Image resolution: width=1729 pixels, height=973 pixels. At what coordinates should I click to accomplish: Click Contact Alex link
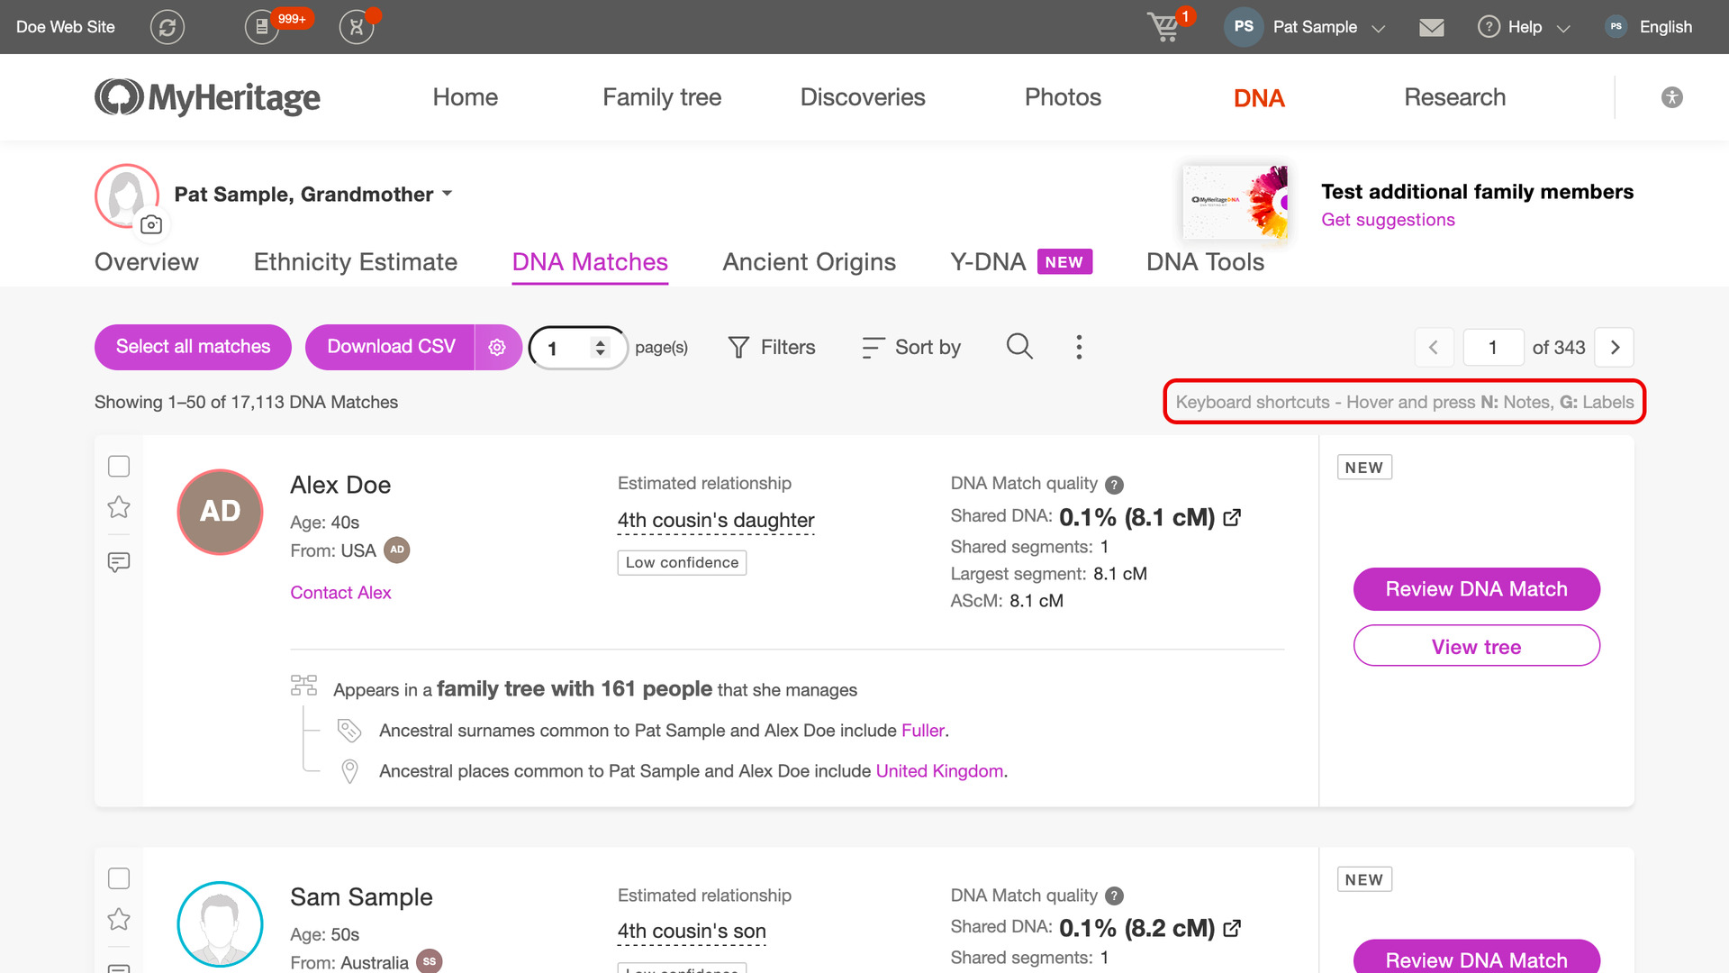[x=340, y=593]
